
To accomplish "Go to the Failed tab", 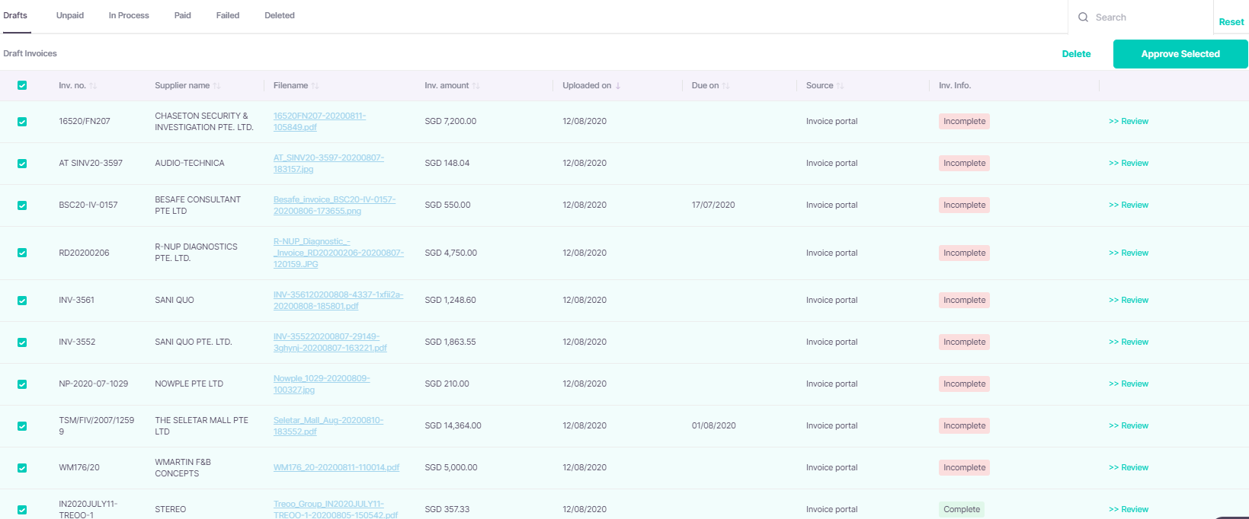I will (228, 15).
